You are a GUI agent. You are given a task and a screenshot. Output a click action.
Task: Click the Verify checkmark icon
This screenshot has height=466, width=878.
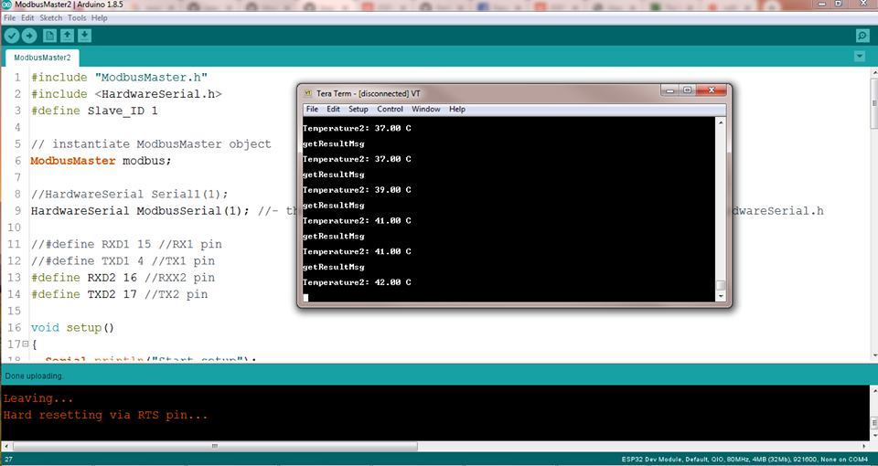click(12, 36)
